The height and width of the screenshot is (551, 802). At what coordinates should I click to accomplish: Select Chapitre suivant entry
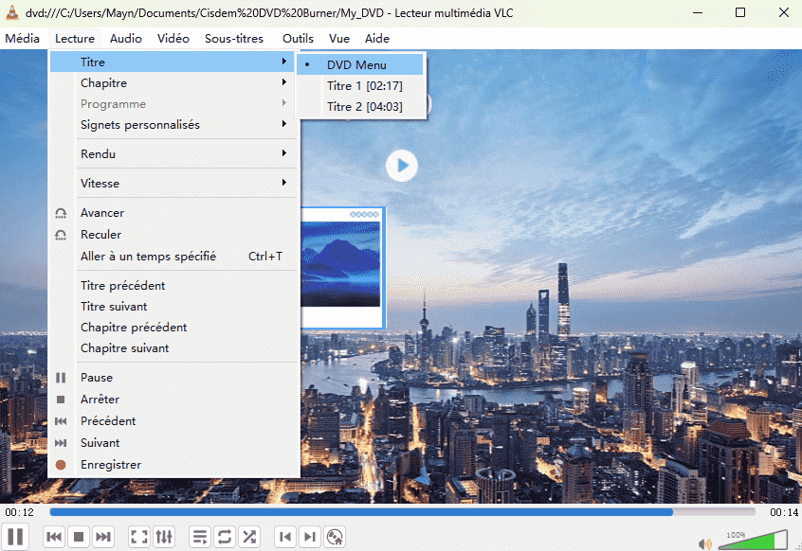[x=173, y=348]
